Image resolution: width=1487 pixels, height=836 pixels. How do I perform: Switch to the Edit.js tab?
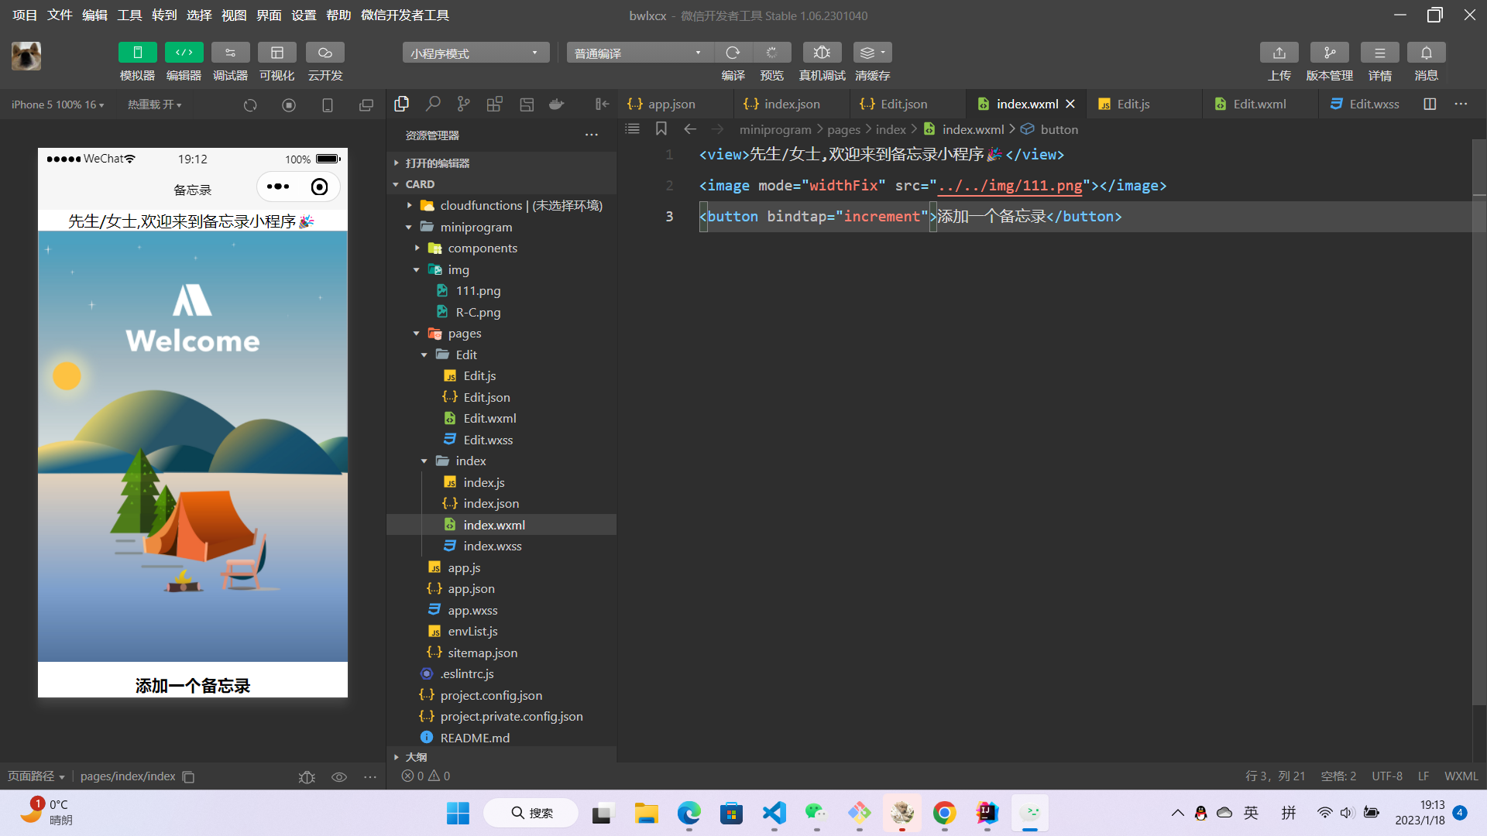pyautogui.click(x=1133, y=104)
